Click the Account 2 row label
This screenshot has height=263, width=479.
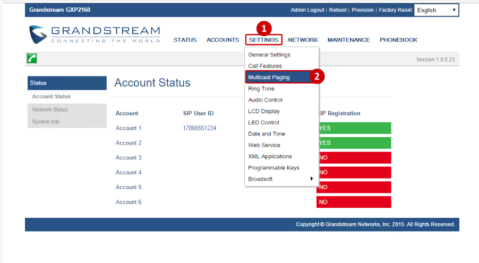pos(129,143)
